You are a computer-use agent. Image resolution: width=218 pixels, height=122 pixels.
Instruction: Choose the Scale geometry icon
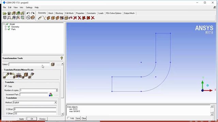[25, 76]
